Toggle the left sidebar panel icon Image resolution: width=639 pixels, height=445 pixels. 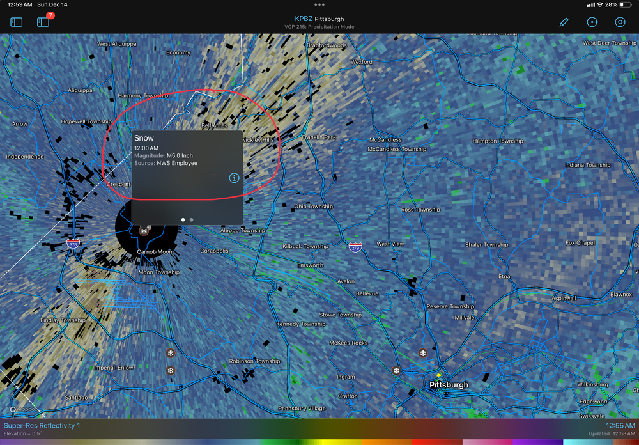[x=17, y=22]
